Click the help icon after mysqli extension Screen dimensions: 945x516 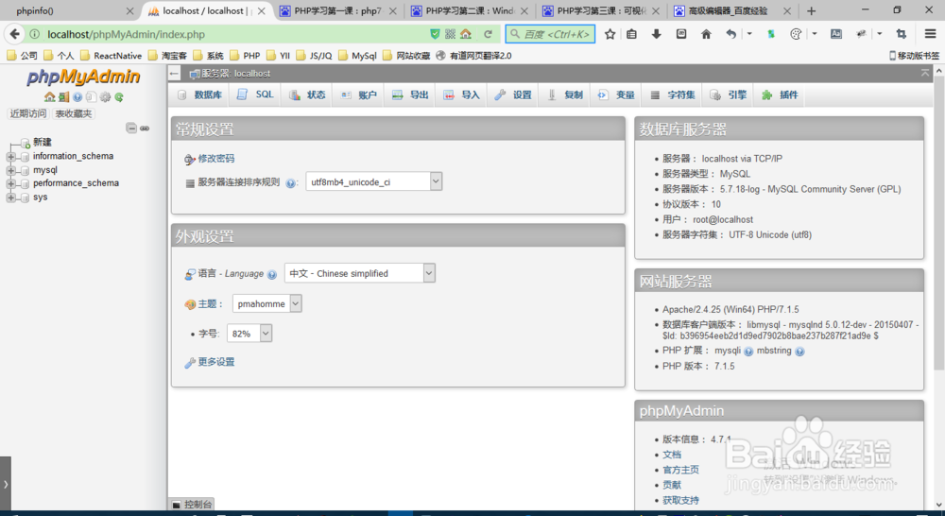pyautogui.click(x=748, y=352)
